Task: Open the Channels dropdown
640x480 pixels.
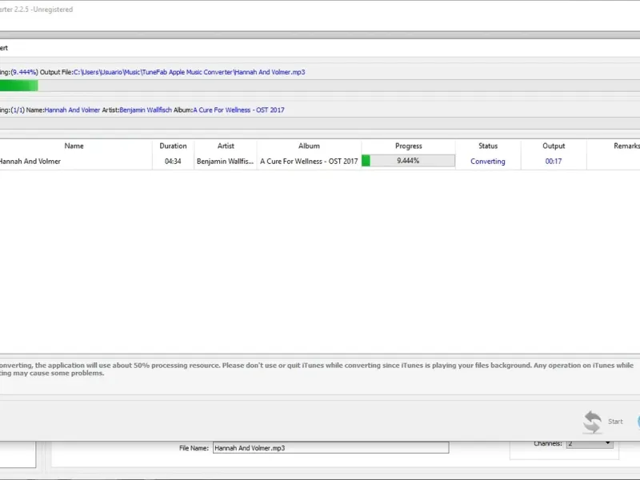Action: coord(590,444)
